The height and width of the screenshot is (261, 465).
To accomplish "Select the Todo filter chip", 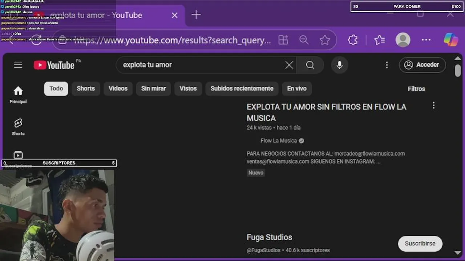I will (x=56, y=88).
